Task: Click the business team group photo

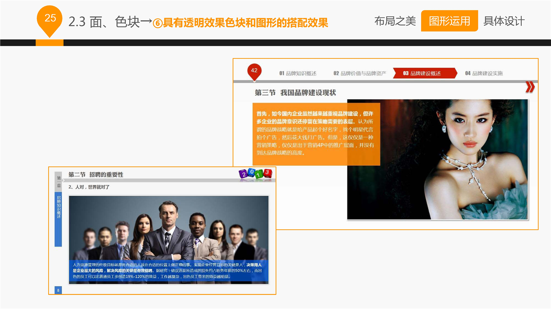Action: 168,227
